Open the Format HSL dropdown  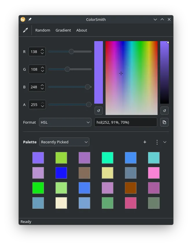(x=65, y=122)
